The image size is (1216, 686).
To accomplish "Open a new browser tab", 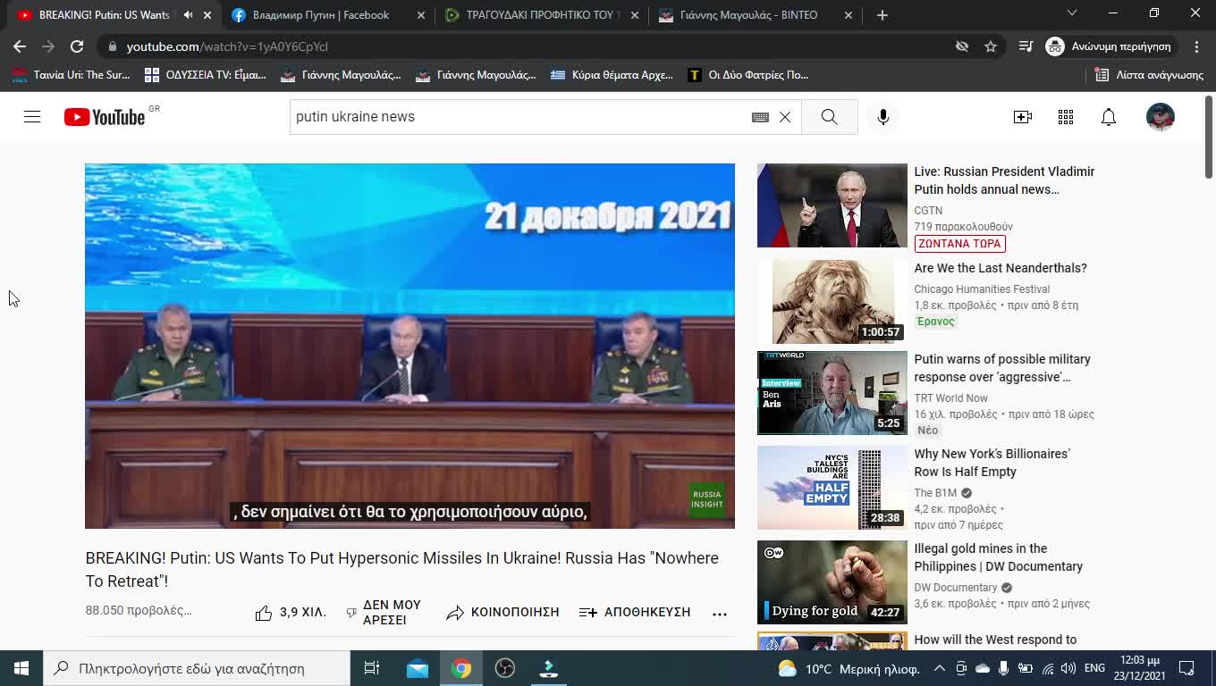I will point(882,15).
